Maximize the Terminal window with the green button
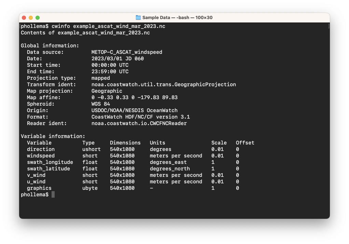 point(38,18)
